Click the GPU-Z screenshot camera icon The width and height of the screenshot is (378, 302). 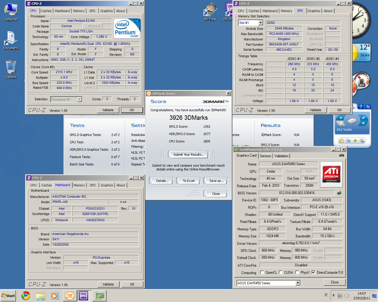point(342,155)
